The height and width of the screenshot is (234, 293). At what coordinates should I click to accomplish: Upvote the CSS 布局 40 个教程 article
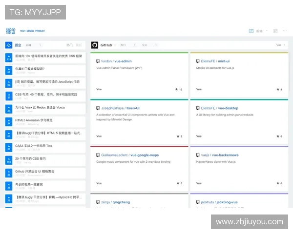click(9, 96)
